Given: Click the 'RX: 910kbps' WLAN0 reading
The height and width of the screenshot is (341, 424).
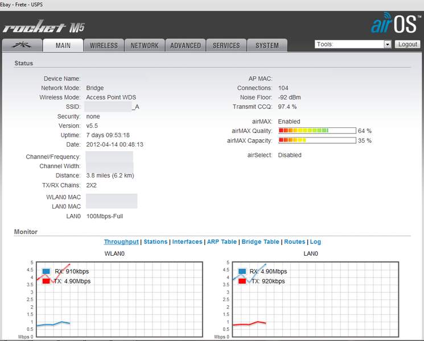Looking at the screenshot, I should point(72,271).
